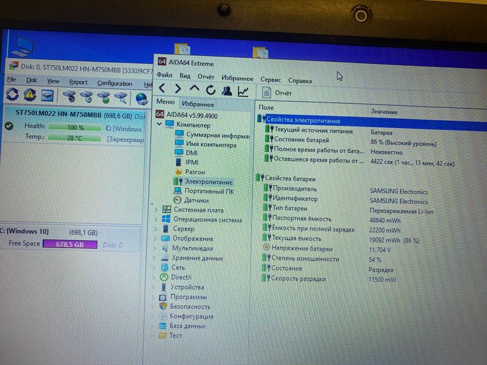Expand the Сеть tree node
Screen dimensions: 487x365
click(x=154, y=267)
